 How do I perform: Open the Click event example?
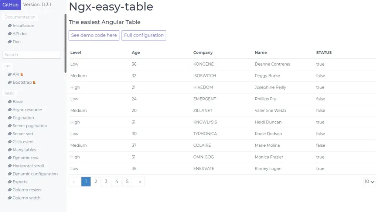click(23, 142)
